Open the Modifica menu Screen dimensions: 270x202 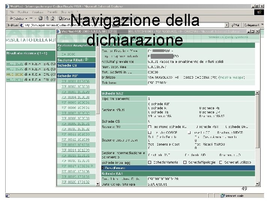tap(23, 12)
